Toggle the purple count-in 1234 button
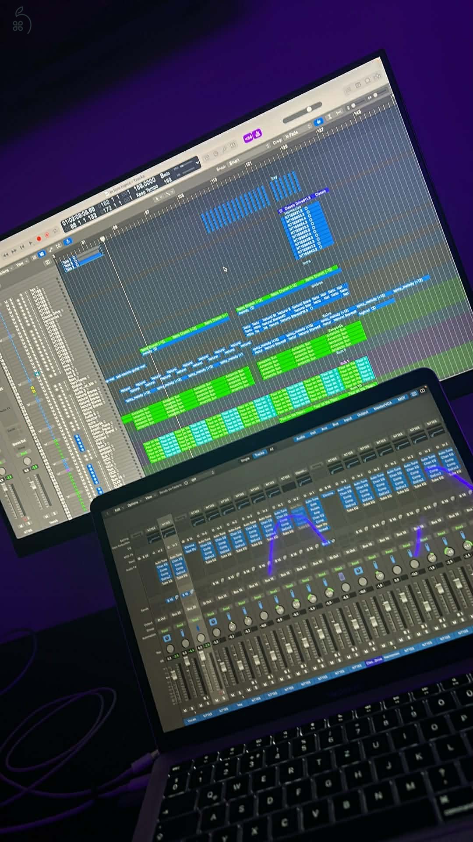Image resolution: width=473 pixels, height=842 pixels. click(247, 138)
